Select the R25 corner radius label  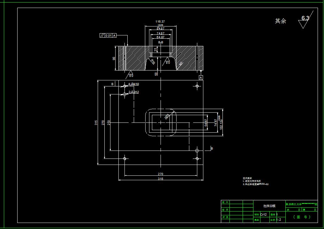coord(167,116)
